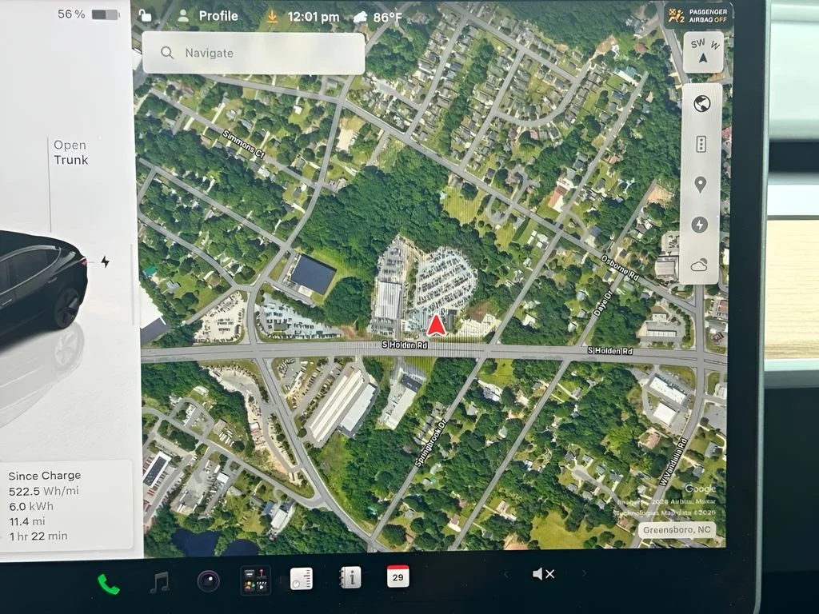
Task: Tap the software update download icon
Action: click(272, 18)
